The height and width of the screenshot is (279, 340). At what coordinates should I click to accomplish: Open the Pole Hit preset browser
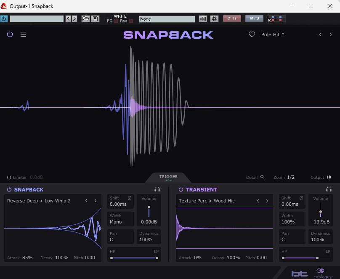pyautogui.click(x=273, y=35)
